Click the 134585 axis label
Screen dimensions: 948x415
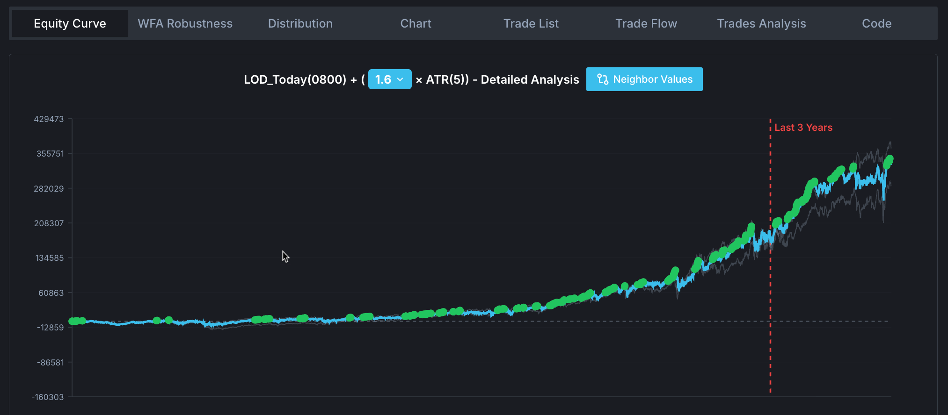(50, 258)
